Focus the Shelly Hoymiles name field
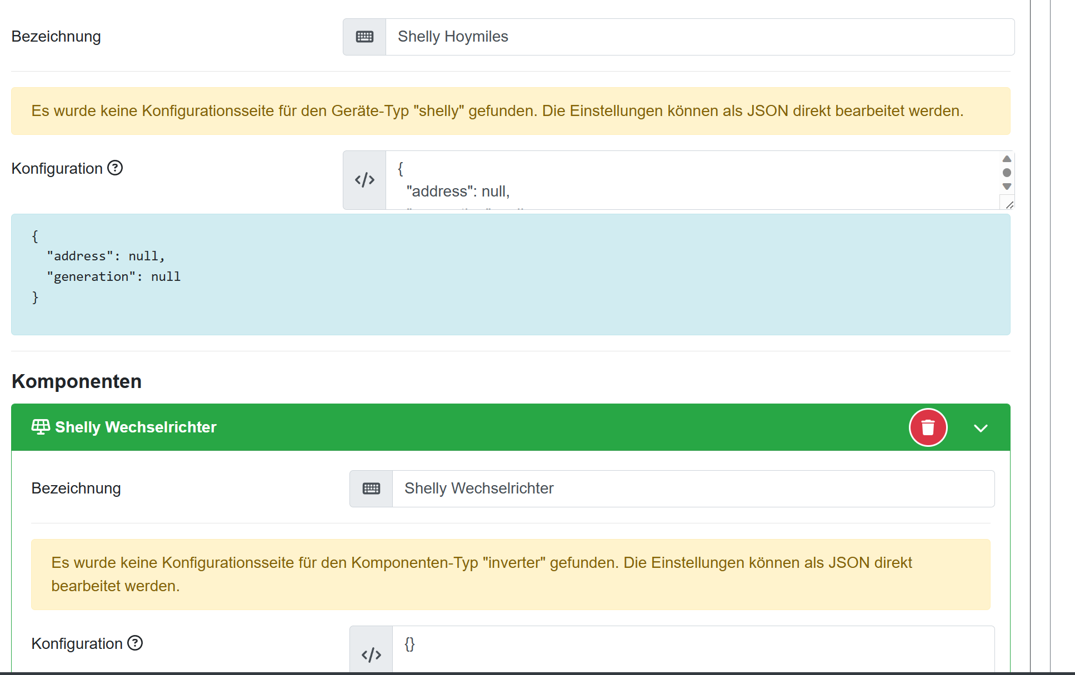The width and height of the screenshot is (1075, 675). pyautogui.click(x=699, y=37)
